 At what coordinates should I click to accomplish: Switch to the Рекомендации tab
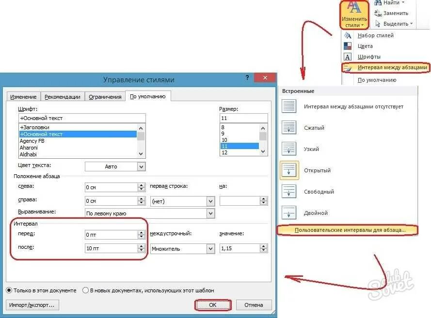point(63,97)
